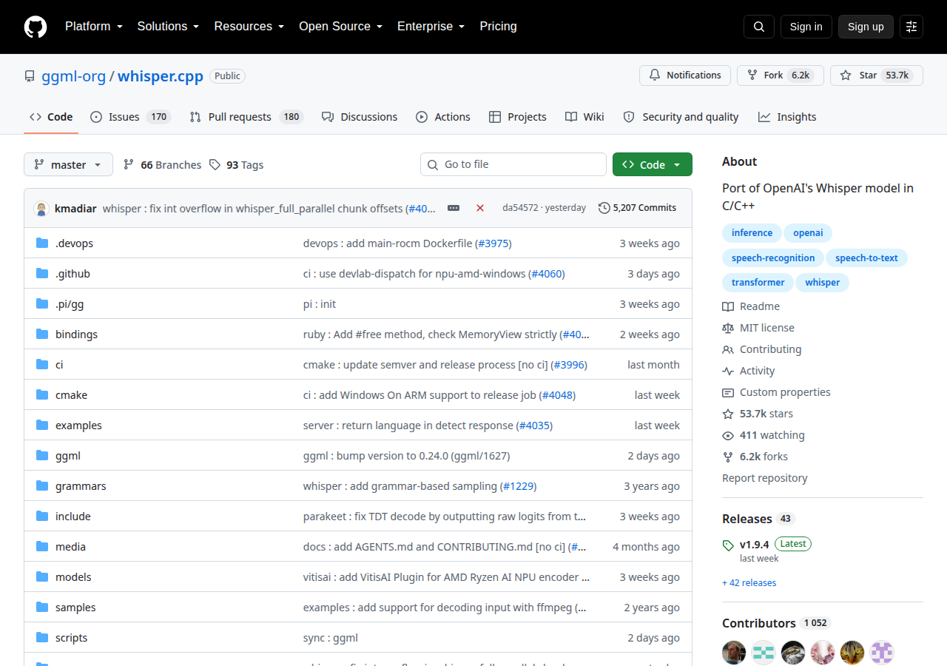The image size is (947, 666).
Task: Expand the green Code dropdown
Action: 653,164
